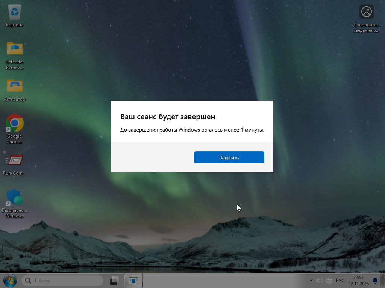Screen dimensions: 385x288
Task: Select the Run-Command desktop icon
Action: [15, 160]
